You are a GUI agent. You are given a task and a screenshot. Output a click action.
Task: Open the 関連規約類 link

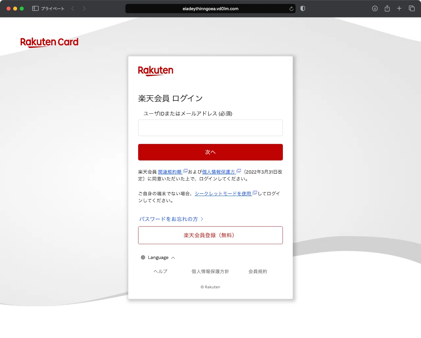[x=170, y=172]
